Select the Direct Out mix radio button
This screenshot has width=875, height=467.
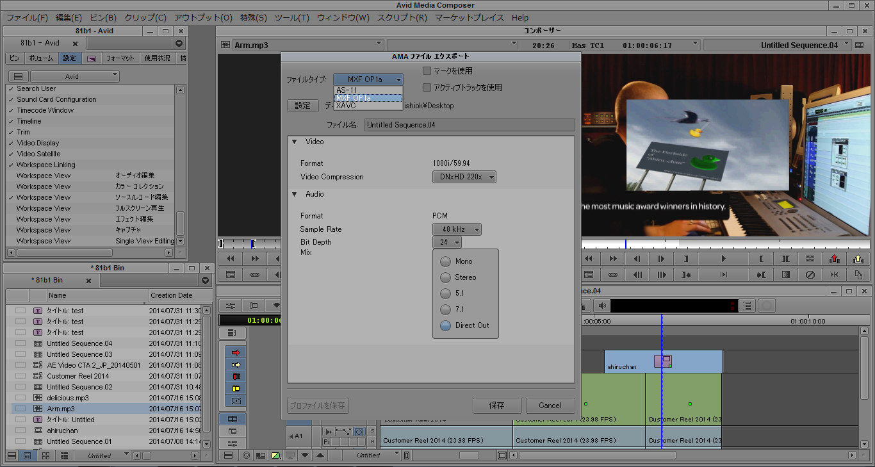click(445, 325)
